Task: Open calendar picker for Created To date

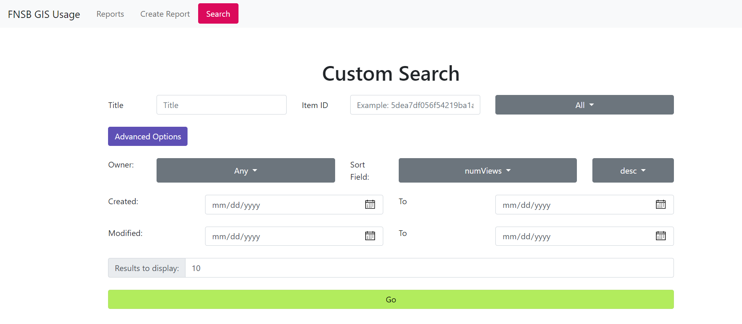Action: coord(660,205)
